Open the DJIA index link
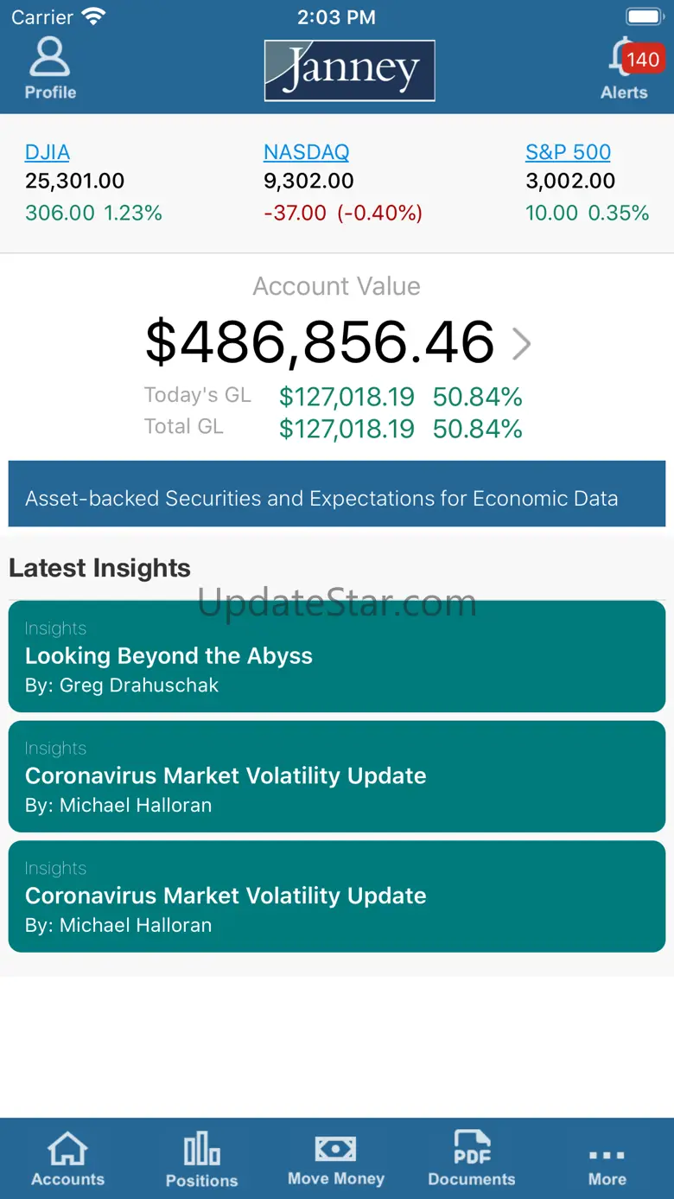 [x=48, y=152]
